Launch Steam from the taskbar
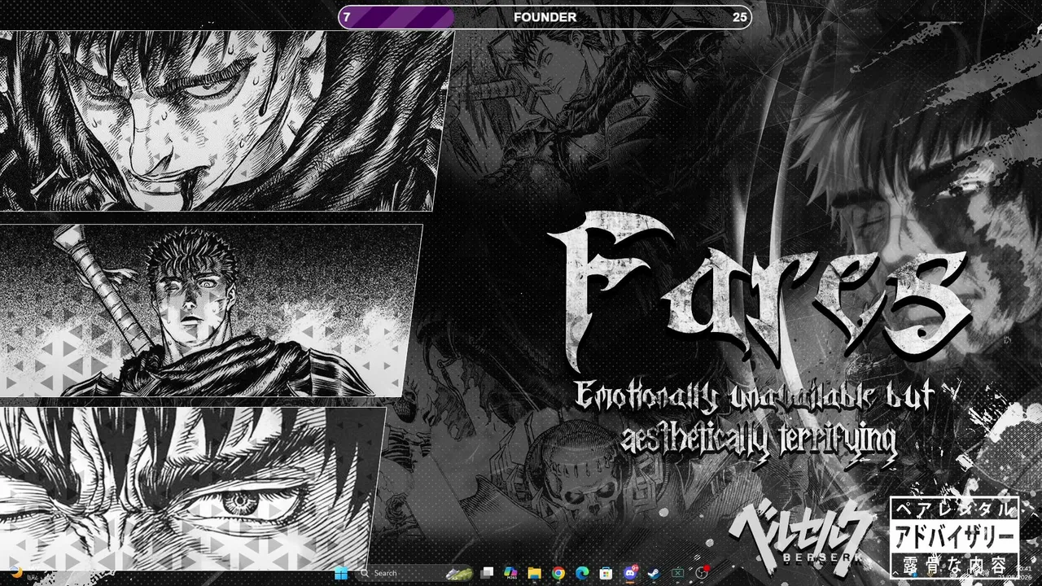 653,573
